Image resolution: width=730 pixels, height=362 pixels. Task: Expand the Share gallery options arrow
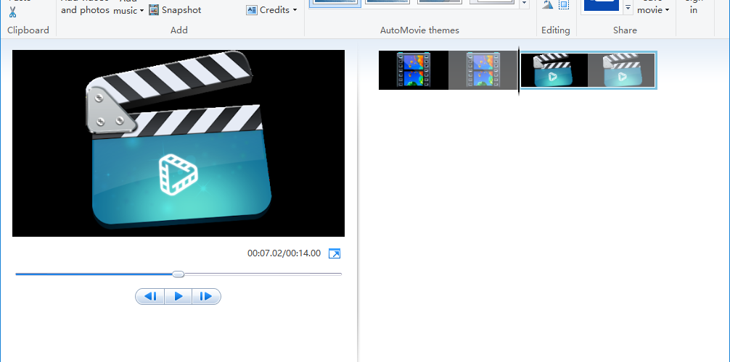tap(628, 7)
